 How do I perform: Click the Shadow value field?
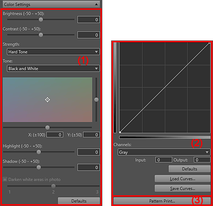[x=88, y=167]
